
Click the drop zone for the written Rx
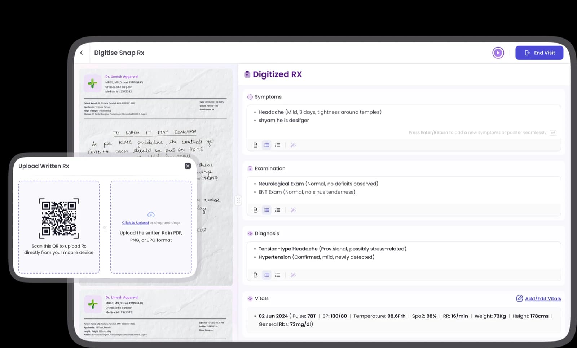pos(151,227)
